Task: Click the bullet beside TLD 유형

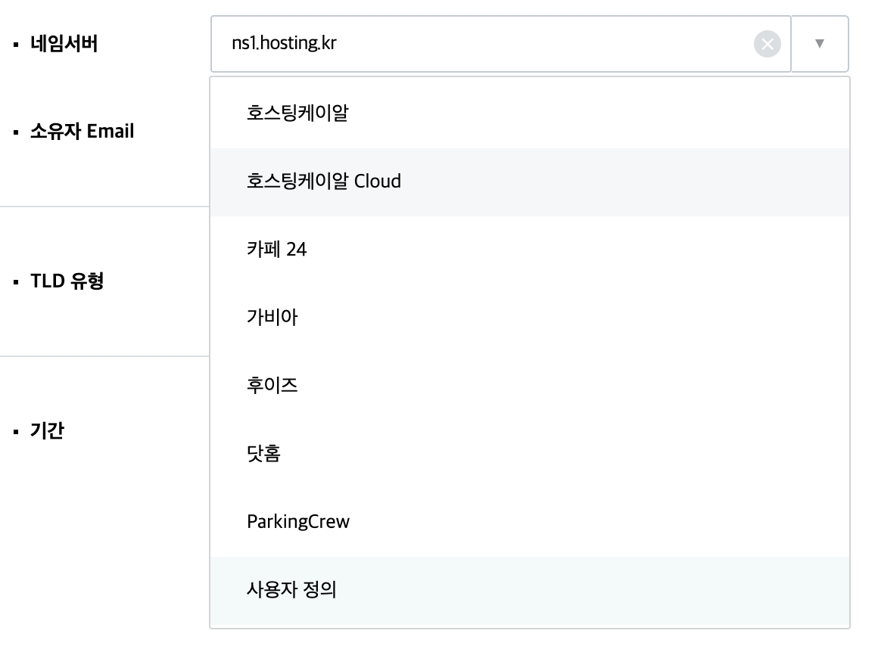Action: point(16,281)
